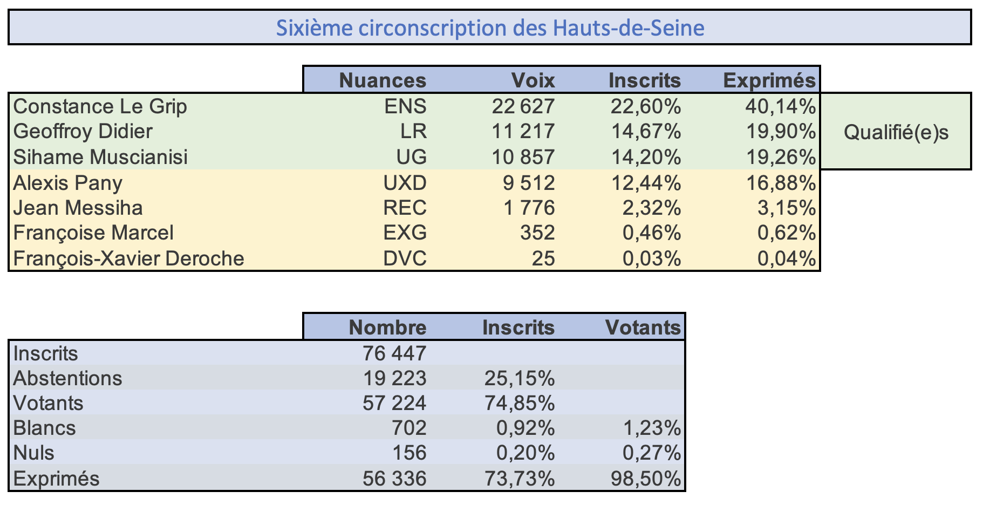Select the Françoise Marcel EXG cell
983x505 pixels.
point(405,233)
